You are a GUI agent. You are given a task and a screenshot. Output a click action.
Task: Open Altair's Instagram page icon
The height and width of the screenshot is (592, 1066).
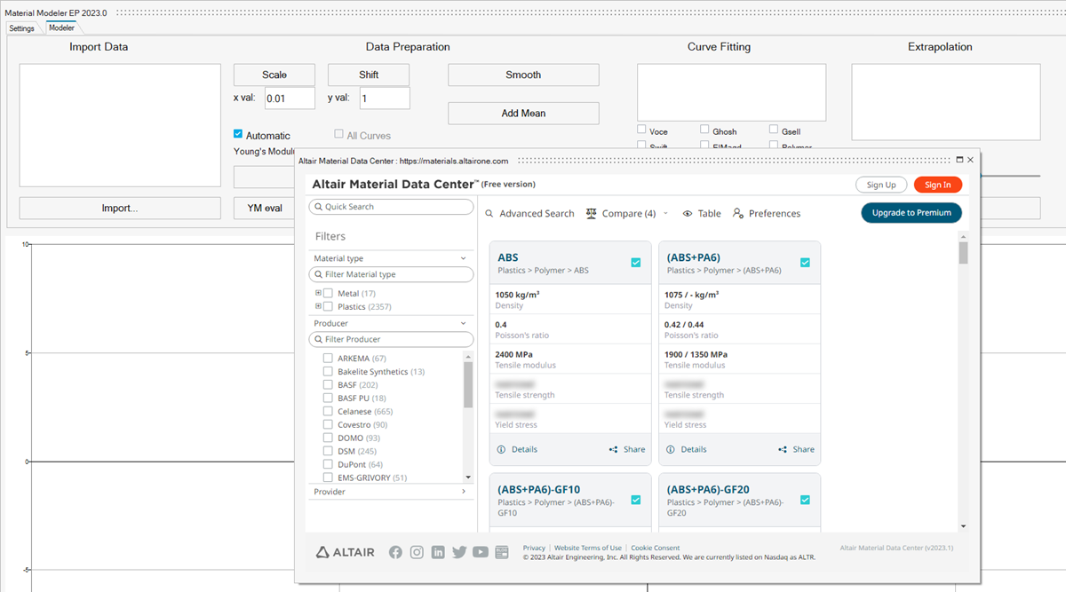417,552
